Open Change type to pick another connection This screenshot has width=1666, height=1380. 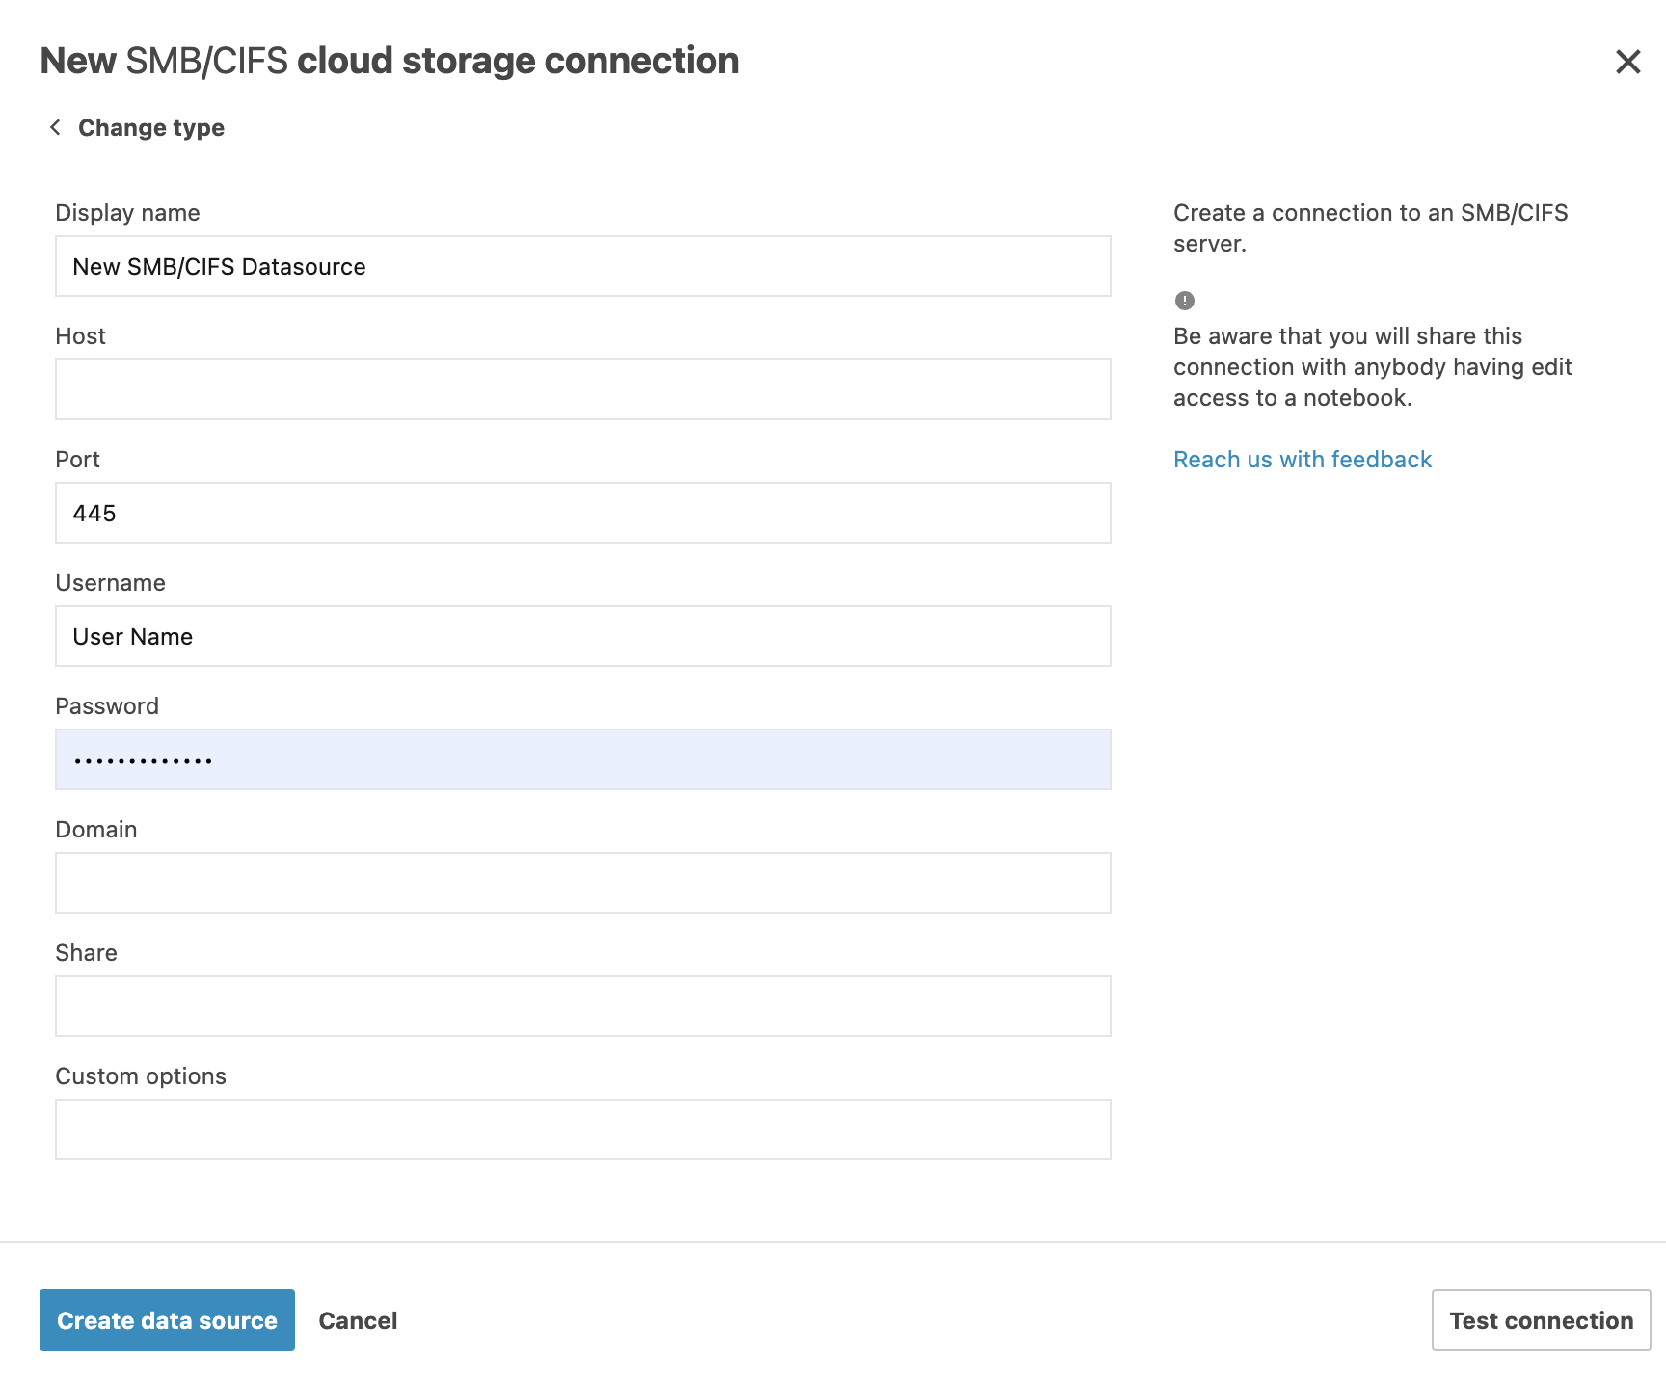click(151, 126)
